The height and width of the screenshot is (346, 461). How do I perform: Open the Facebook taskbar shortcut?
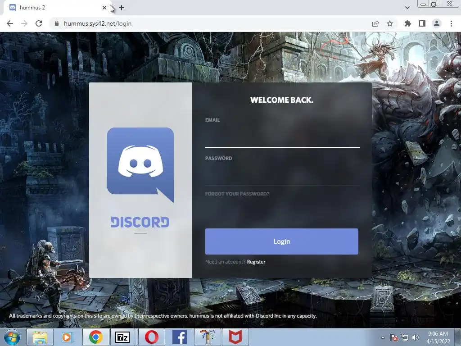(x=179, y=337)
